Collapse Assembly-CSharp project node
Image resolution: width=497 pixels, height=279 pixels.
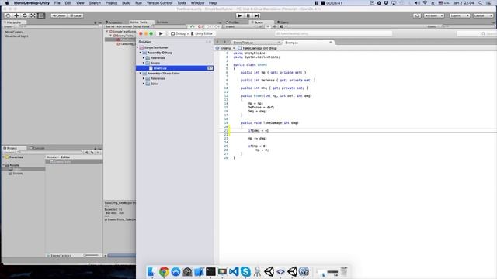(141, 53)
